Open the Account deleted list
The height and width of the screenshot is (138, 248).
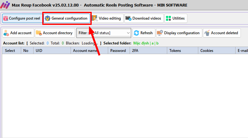[222, 33]
